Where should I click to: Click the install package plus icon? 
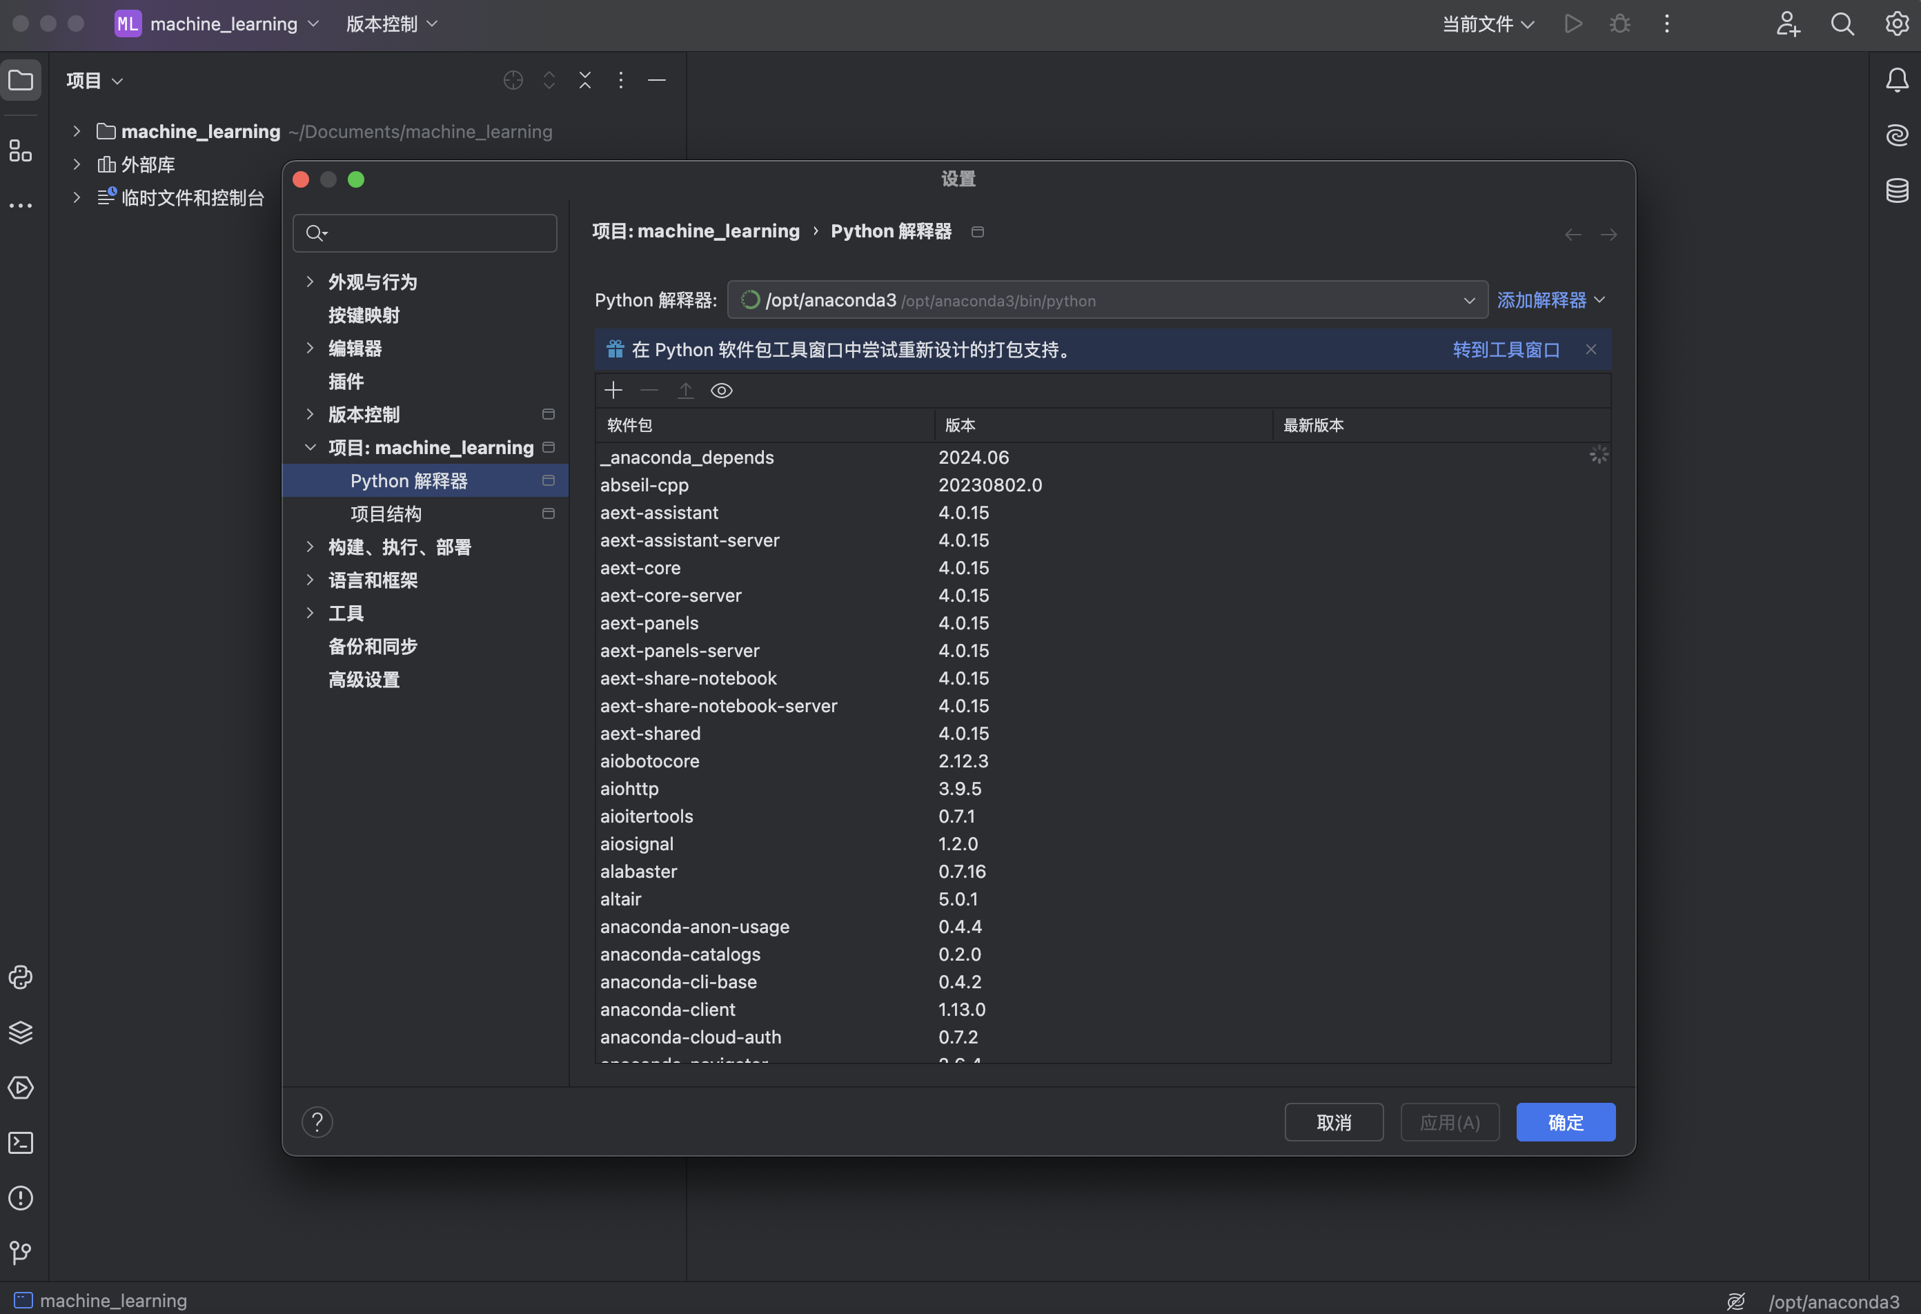pyautogui.click(x=613, y=391)
